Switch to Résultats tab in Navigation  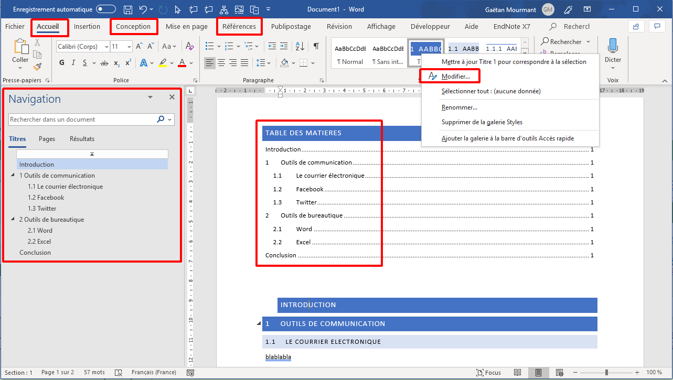point(82,139)
